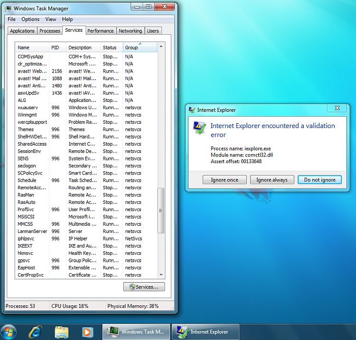The height and width of the screenshot is (340, 356).
Task: Select the Winmgmt service row
Action: pos(86,115)
